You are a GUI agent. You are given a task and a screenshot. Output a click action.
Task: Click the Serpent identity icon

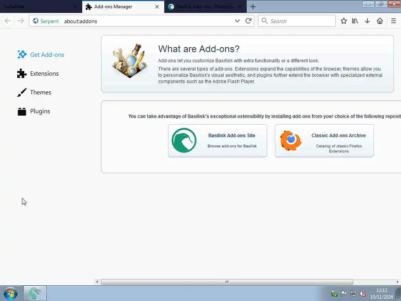click(36, 21)
